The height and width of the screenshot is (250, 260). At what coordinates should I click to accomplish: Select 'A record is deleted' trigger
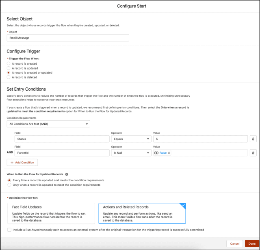coord(9,77)
